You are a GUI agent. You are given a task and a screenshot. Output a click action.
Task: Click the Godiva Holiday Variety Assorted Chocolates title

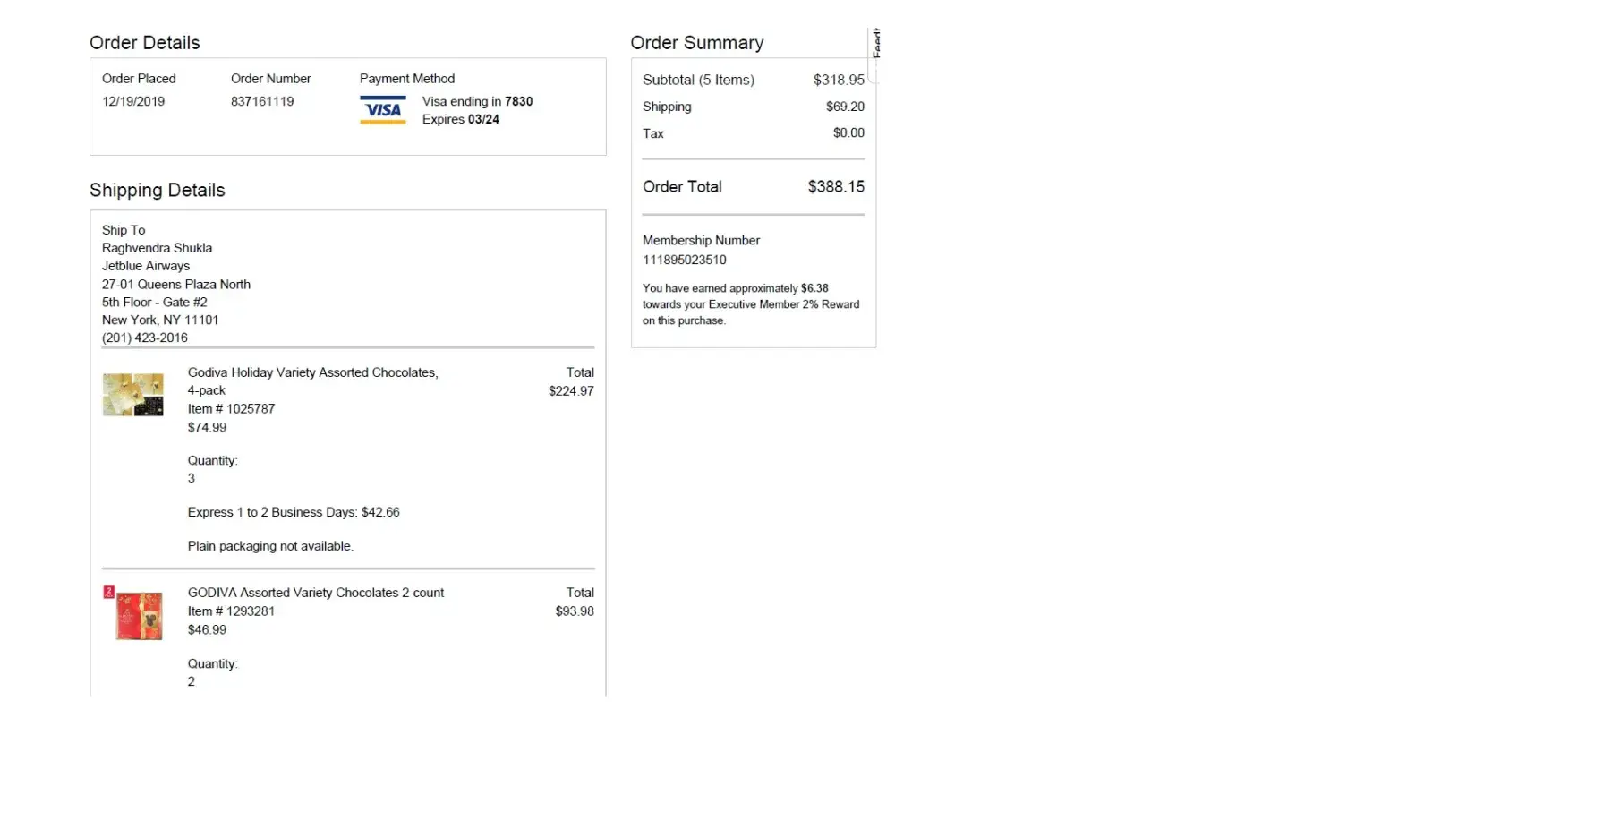[x=312, y=372]
